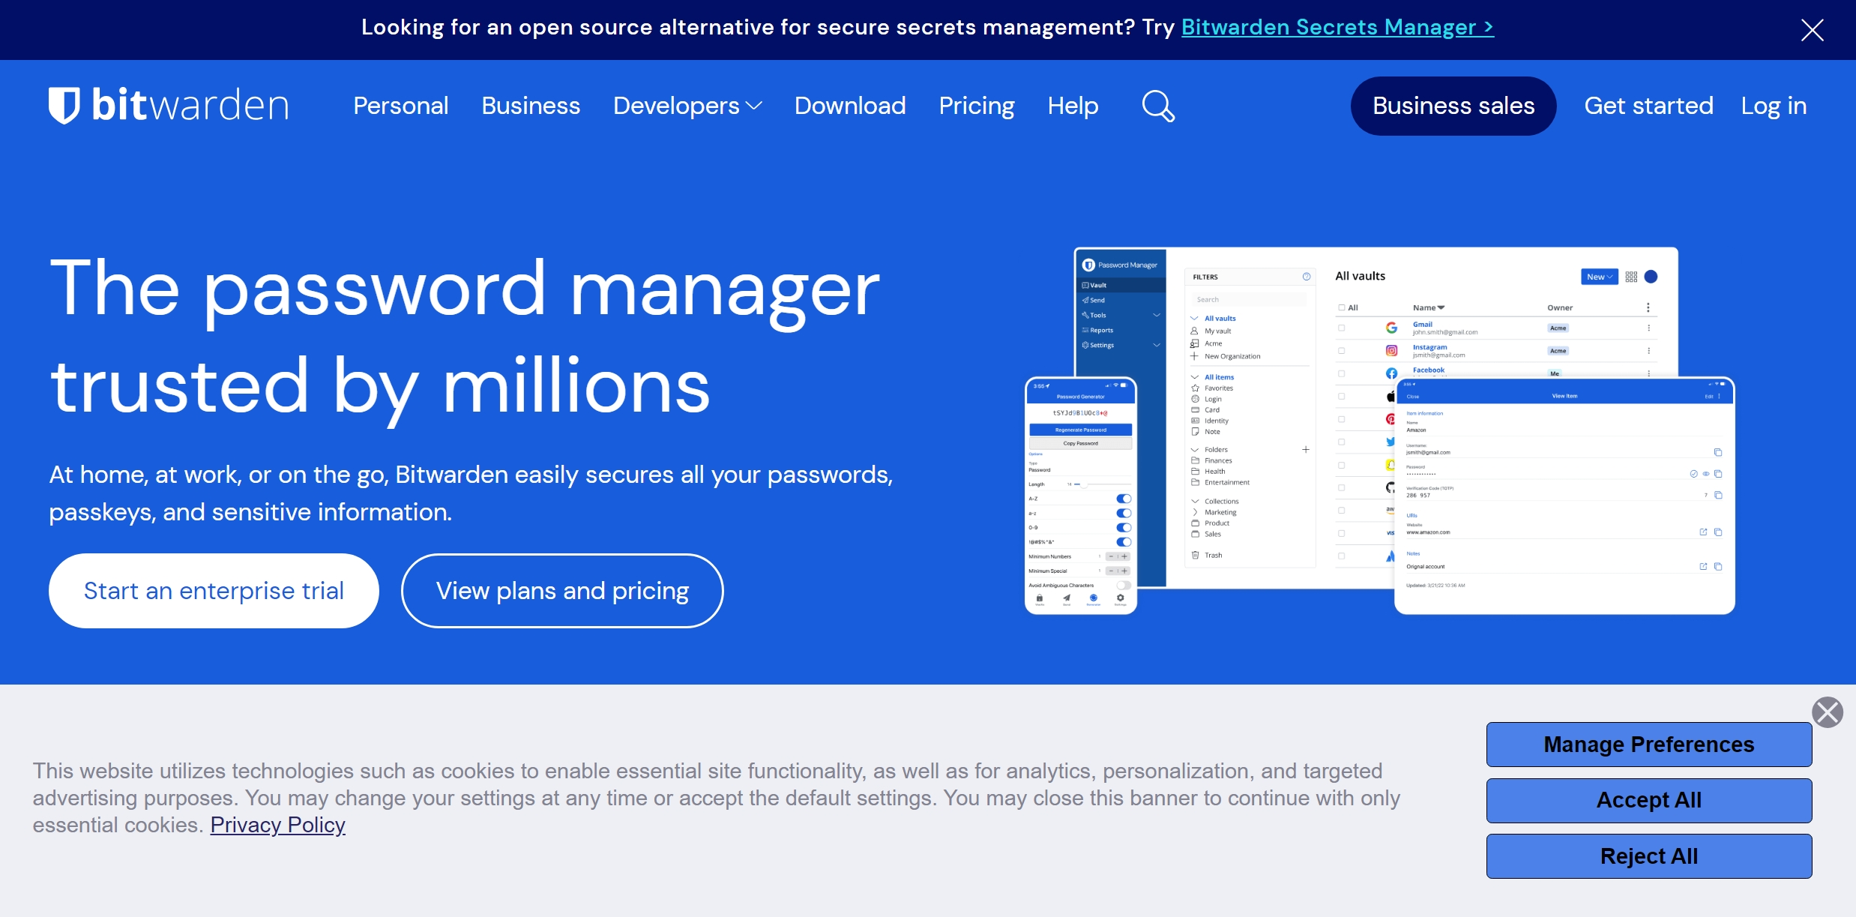This screenshot has height=917, width=1856.
Task: Open the Business menu item
Action: tap(531, 106)
